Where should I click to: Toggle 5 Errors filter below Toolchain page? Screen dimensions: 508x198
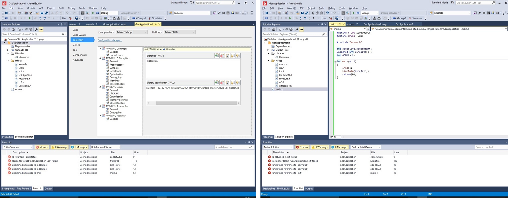[42, 147]
